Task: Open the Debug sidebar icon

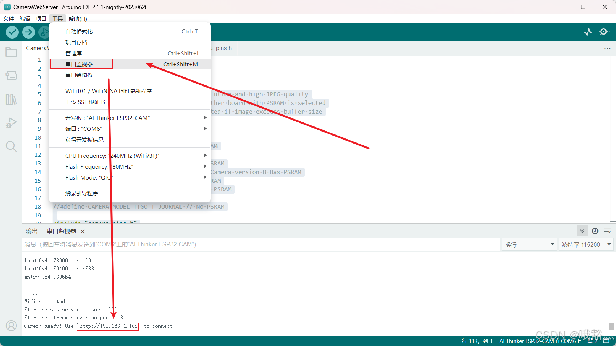Action: tap(11, 123)
